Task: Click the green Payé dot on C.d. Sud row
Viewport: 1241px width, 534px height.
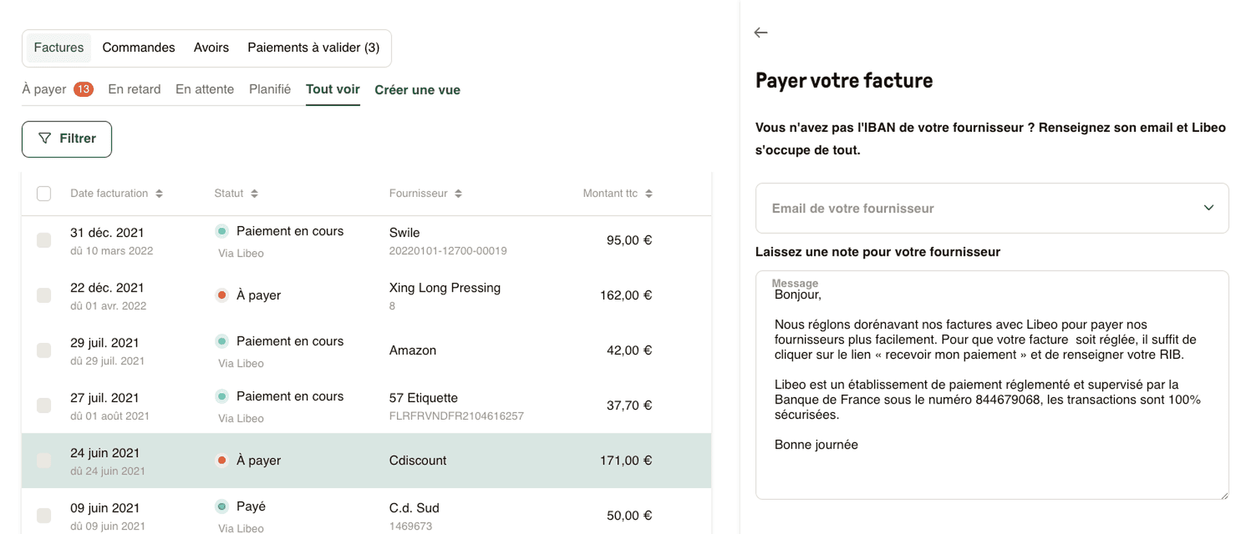Action: 222,506
